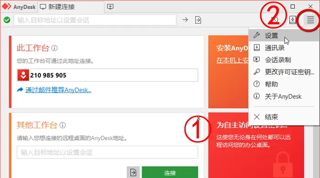The height and width of the screenshot is (178, 320).
Task: Open 通过邮件推荐AnyDesk link
Action: (58, 90)
